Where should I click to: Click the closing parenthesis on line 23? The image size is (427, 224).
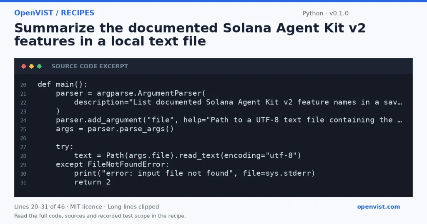click(58, 111)
